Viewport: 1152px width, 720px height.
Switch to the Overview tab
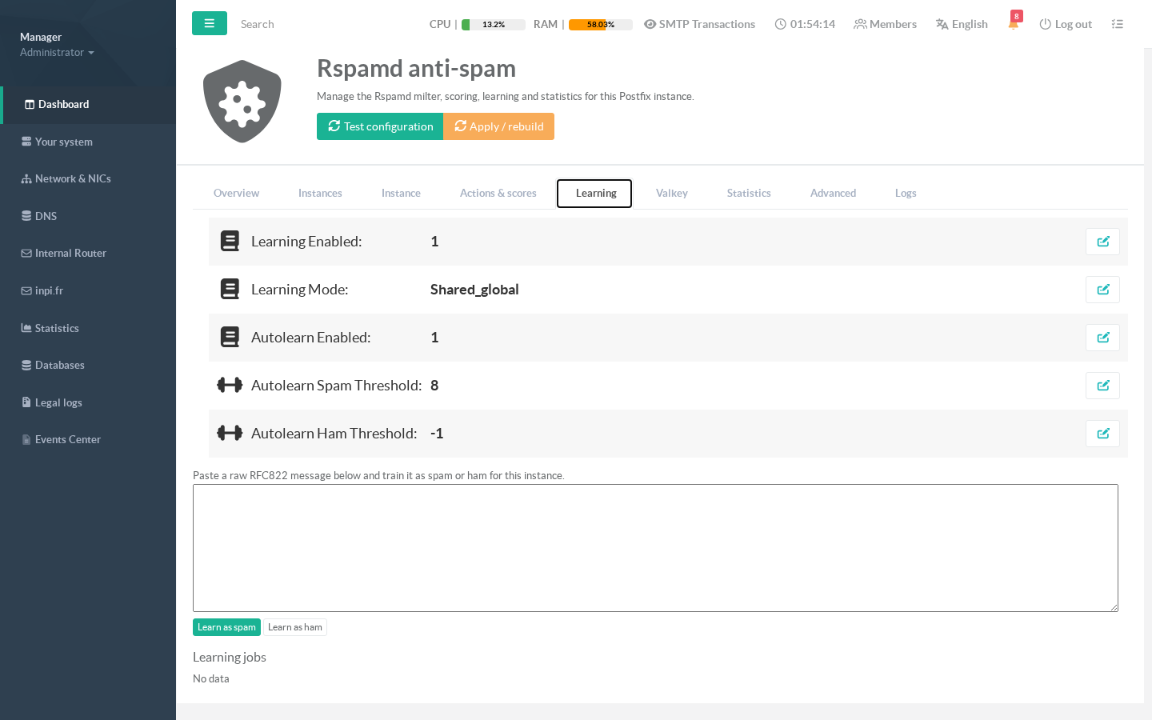(236, 193)
